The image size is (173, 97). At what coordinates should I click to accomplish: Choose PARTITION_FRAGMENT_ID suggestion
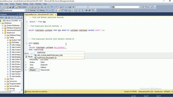click(x=59, y=58)
